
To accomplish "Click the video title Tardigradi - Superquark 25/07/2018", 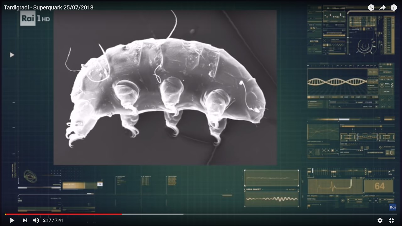I will coord(49,8).
